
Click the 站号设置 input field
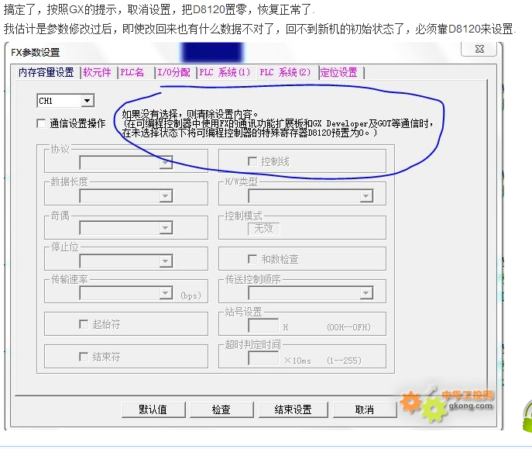click(263, 327)
